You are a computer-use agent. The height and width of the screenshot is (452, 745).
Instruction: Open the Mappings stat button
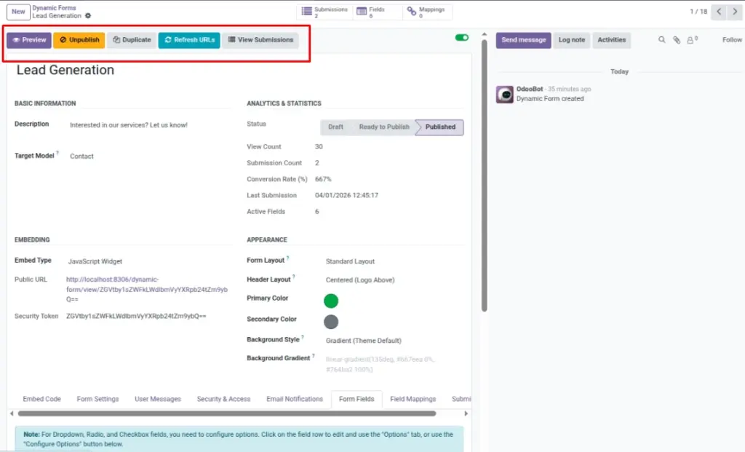point(427,12)
